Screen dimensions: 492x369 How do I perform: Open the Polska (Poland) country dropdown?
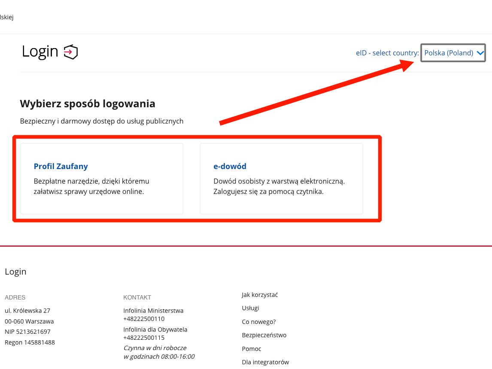448,53
